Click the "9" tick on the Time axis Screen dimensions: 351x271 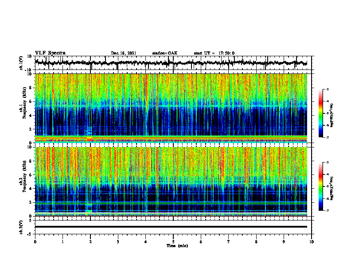[x=284, y=242]
